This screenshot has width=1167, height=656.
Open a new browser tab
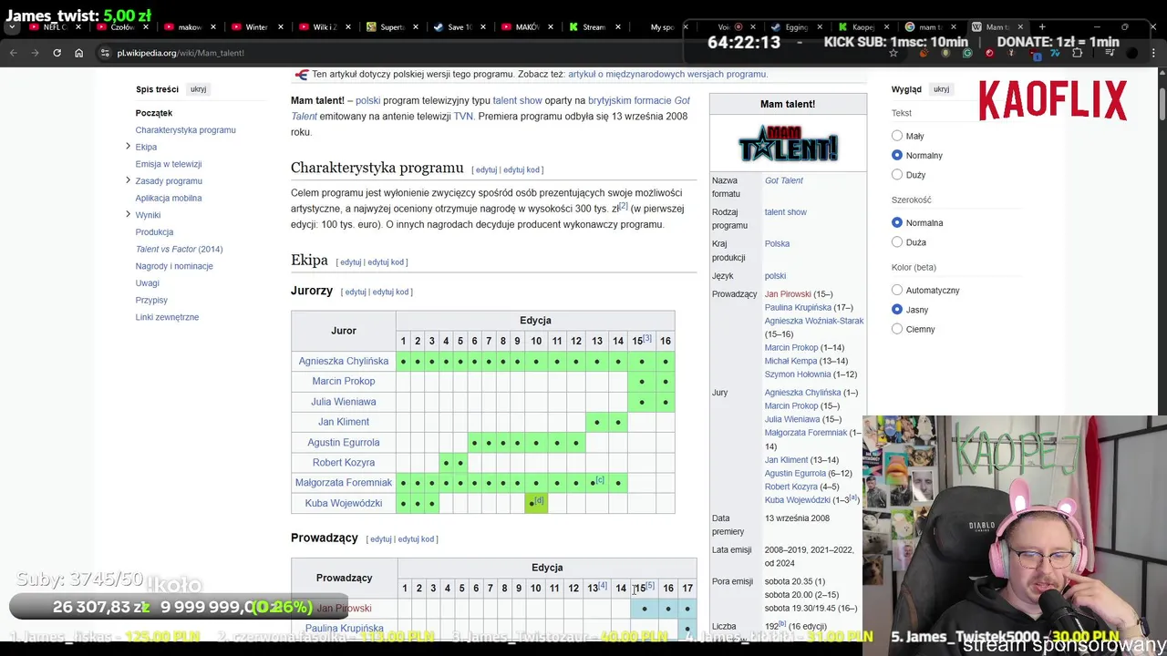tap(1042, 27)
